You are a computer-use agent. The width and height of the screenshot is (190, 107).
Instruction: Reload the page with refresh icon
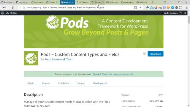[20, 7]
